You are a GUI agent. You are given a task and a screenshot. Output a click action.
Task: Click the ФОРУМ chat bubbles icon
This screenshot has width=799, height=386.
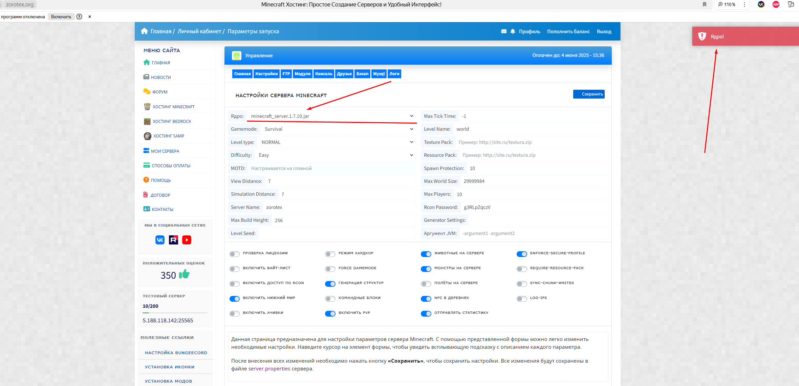[x=147, y=91]
